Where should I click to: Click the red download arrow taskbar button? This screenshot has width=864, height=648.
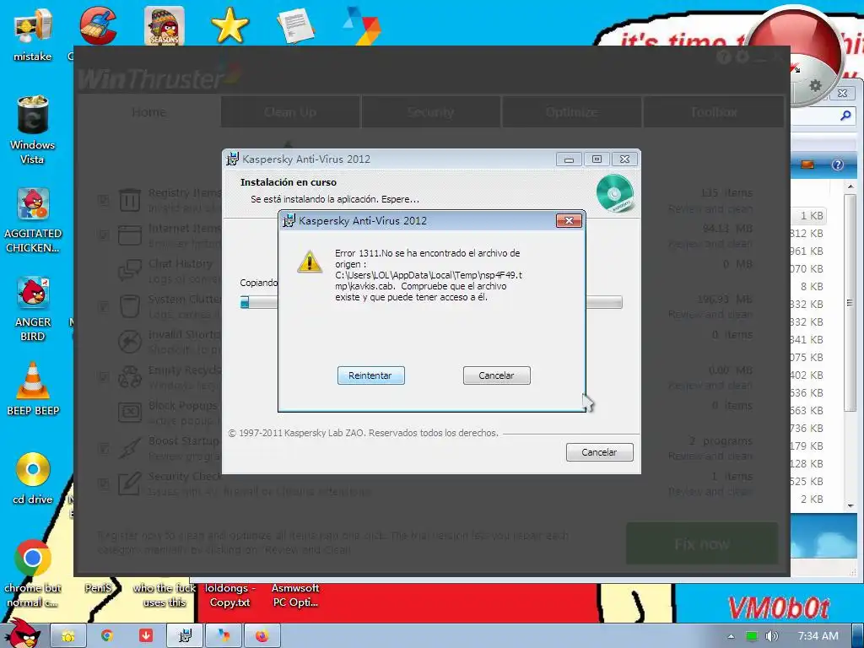tap(146, 636)
